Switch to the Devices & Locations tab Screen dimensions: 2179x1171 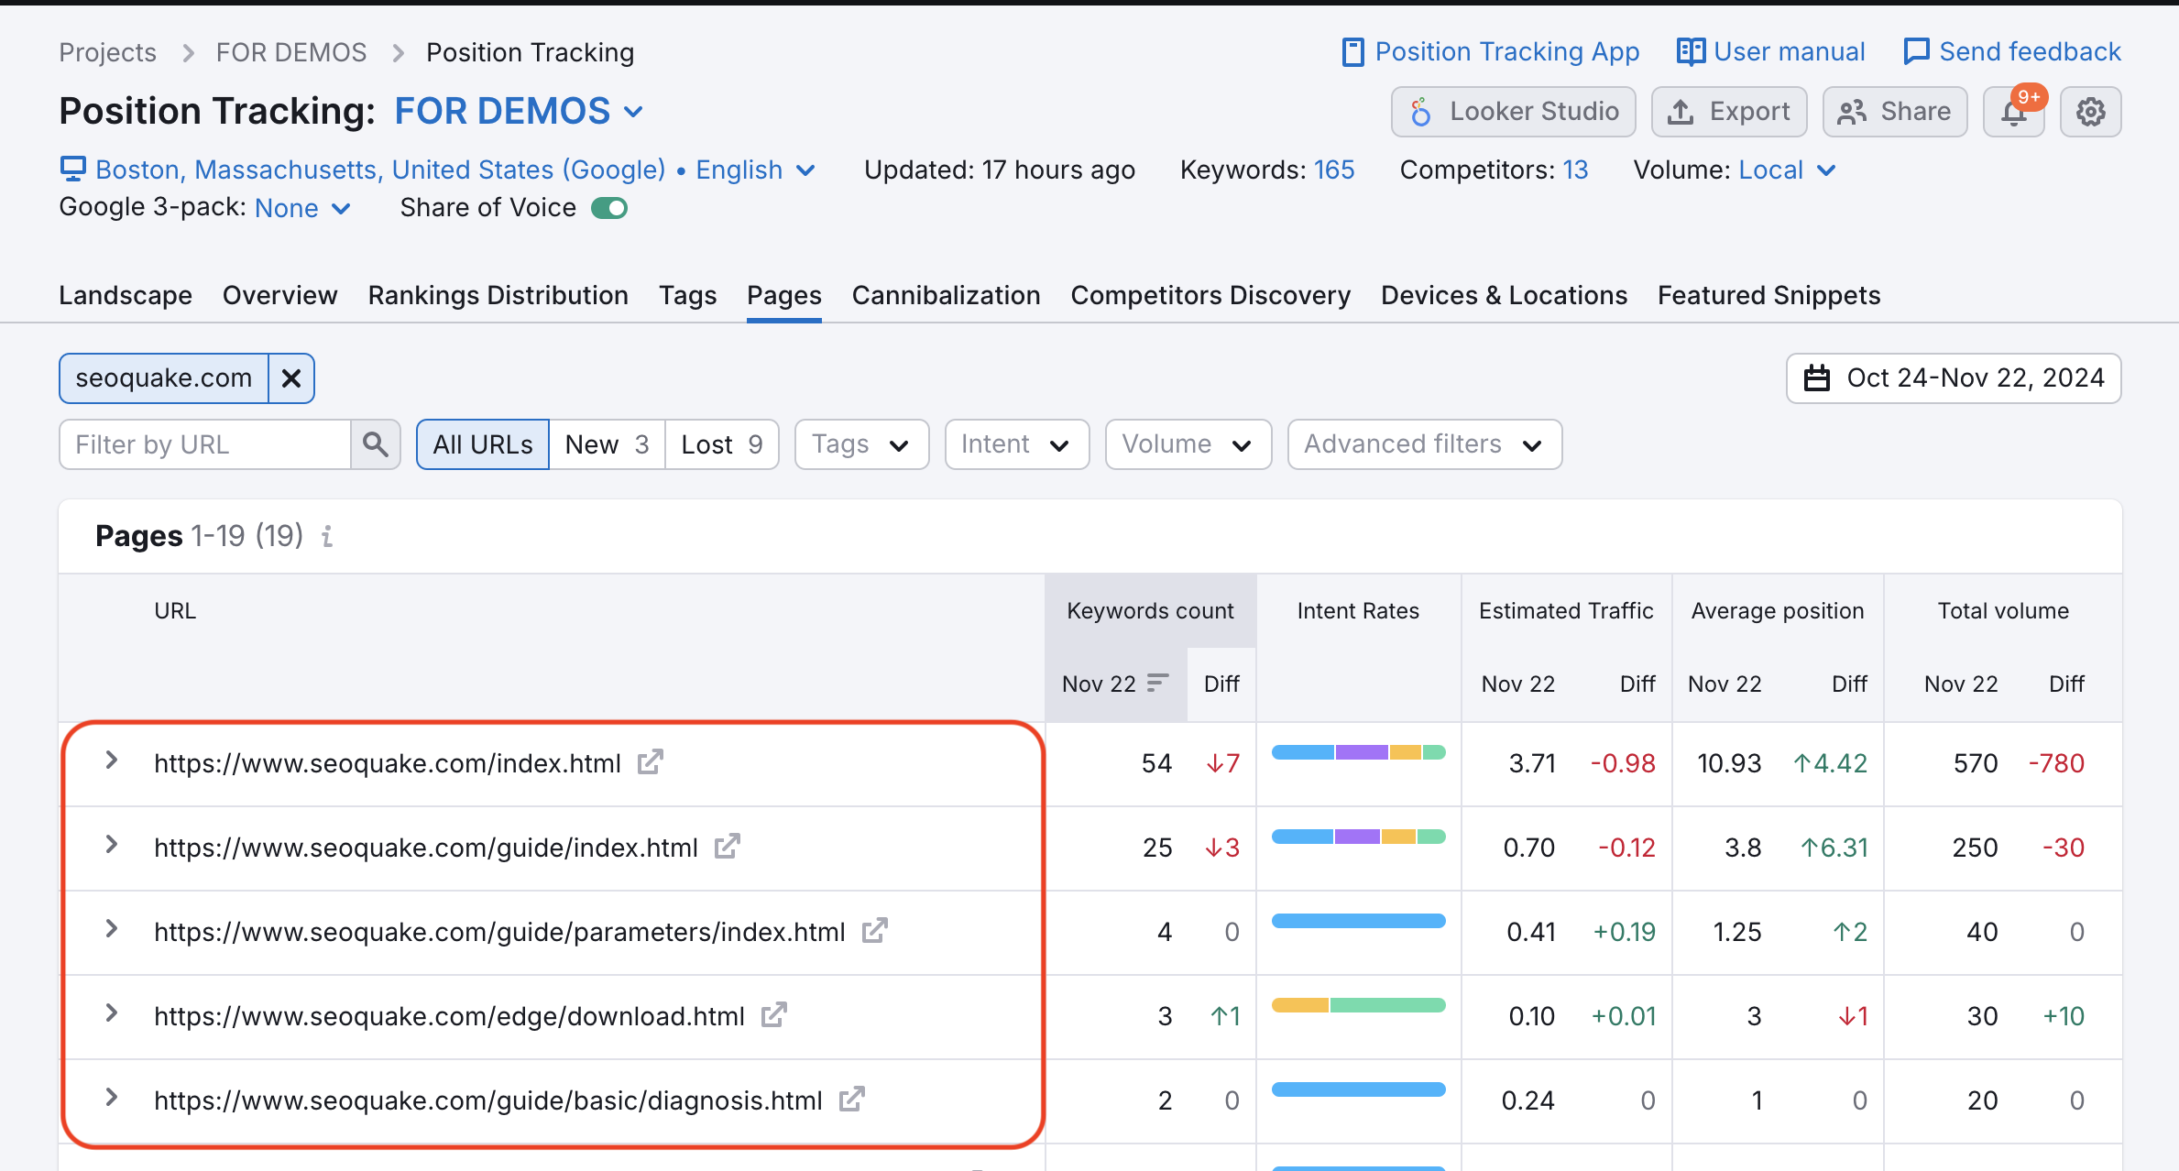[1504, 296]
